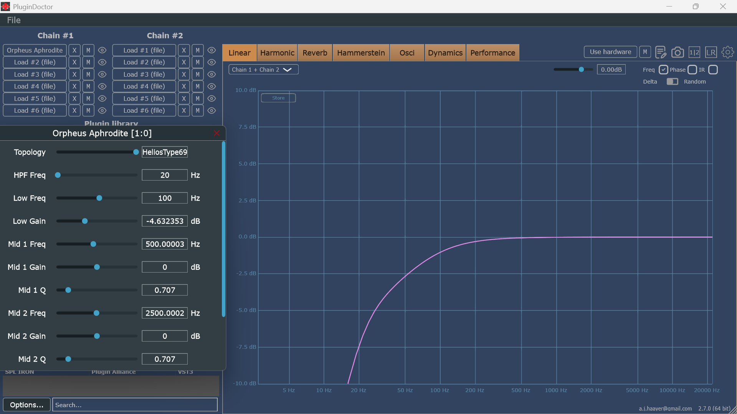Image resolution: width=737 pixels, height=414 pixels.
Task: Click the Low Gain slider handle
Action: point(85,221)
